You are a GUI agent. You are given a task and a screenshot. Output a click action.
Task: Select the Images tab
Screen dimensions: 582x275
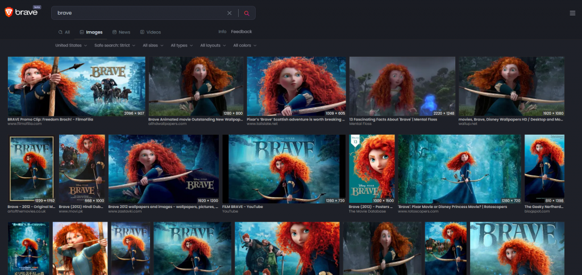click(x=91, y=32)
